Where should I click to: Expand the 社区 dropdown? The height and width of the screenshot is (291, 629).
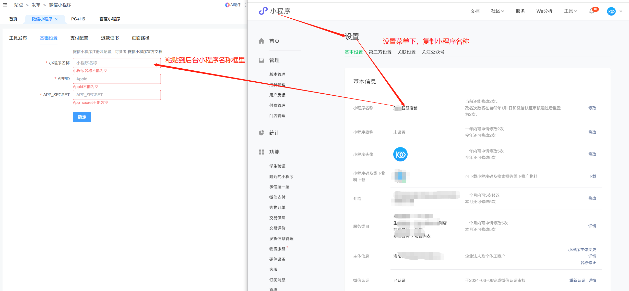pos(497,11)
